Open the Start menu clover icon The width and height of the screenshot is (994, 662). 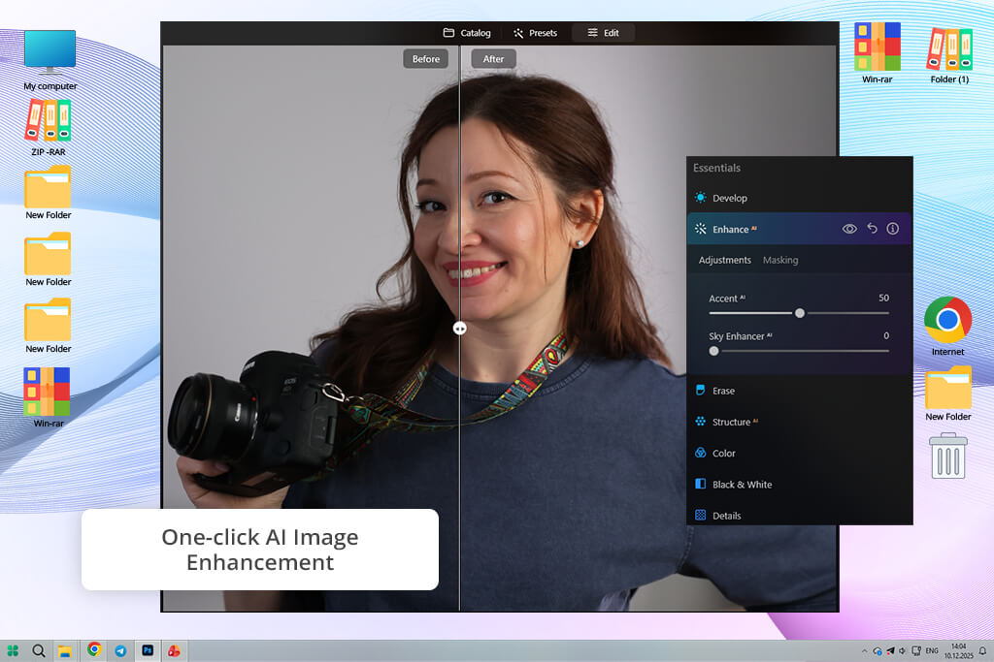pos(13,650)
